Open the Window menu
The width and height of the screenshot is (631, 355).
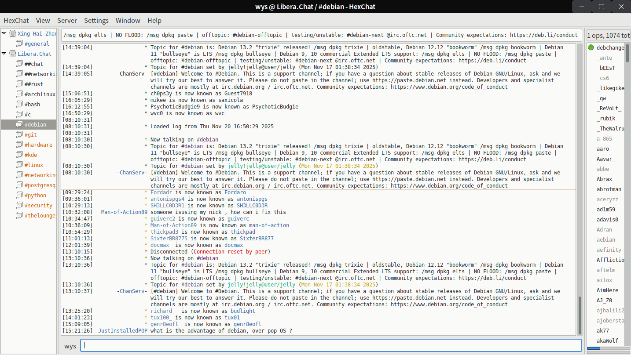128,20
